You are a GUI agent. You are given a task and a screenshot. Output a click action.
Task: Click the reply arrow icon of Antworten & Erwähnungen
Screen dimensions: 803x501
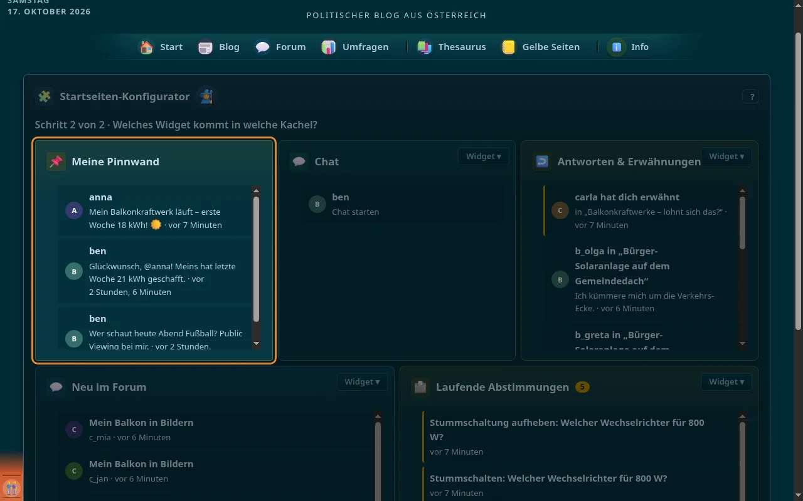(542, 162)
